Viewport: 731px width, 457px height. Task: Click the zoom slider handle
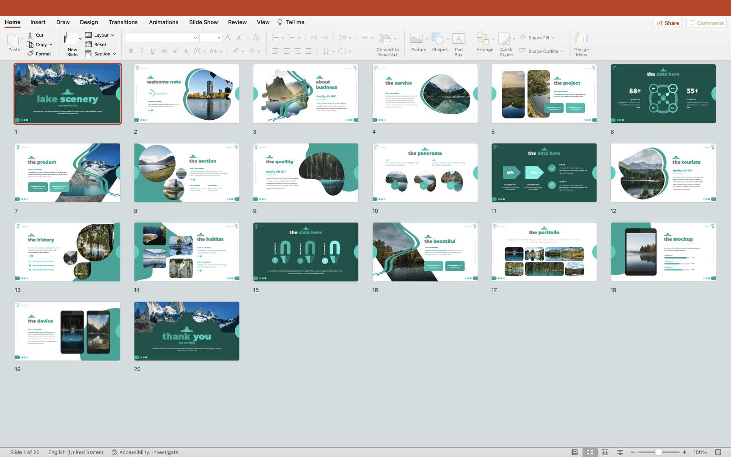coord(658,452)
